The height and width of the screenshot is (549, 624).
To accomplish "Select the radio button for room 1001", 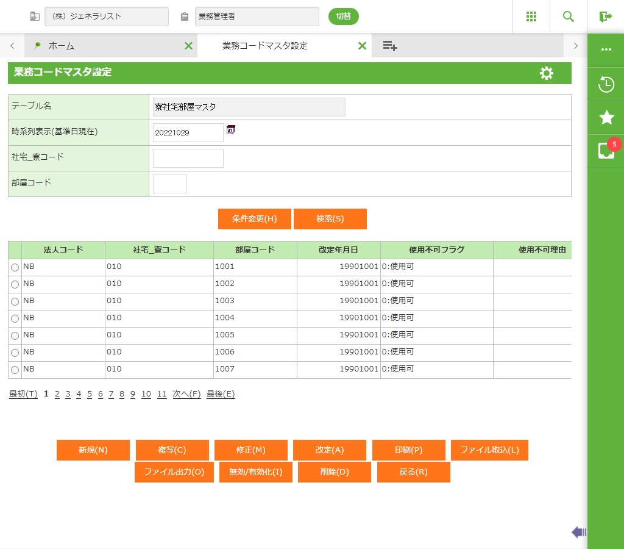I will pyautogui.click(x=15, y=267).
